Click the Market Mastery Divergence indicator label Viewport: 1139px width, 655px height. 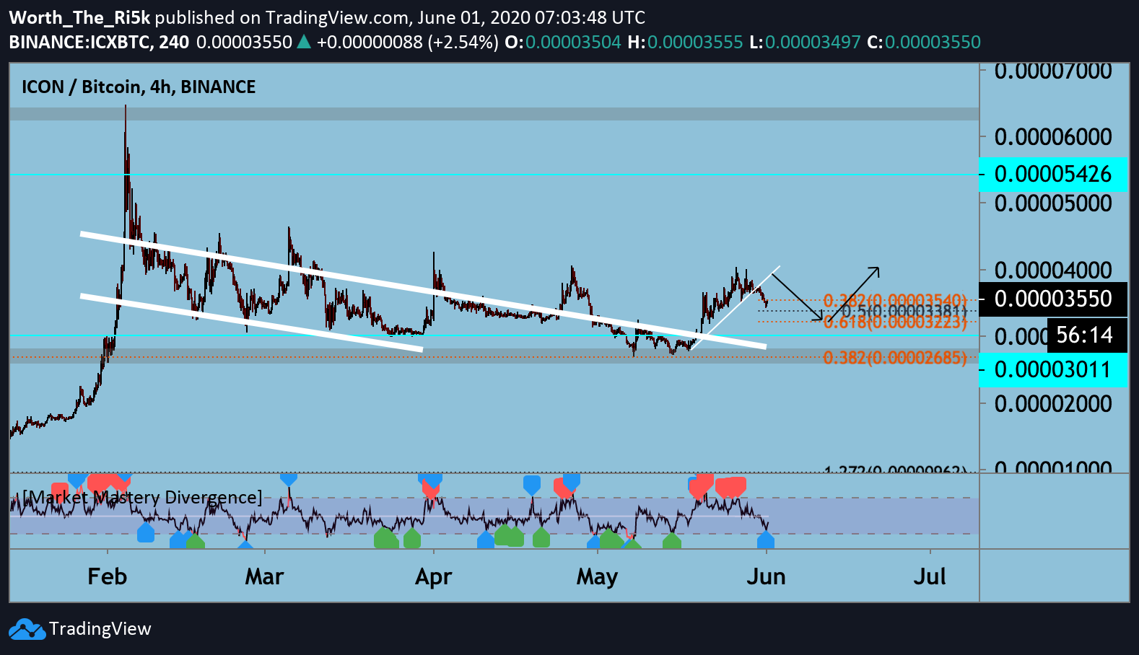click(x=143, y=497)
